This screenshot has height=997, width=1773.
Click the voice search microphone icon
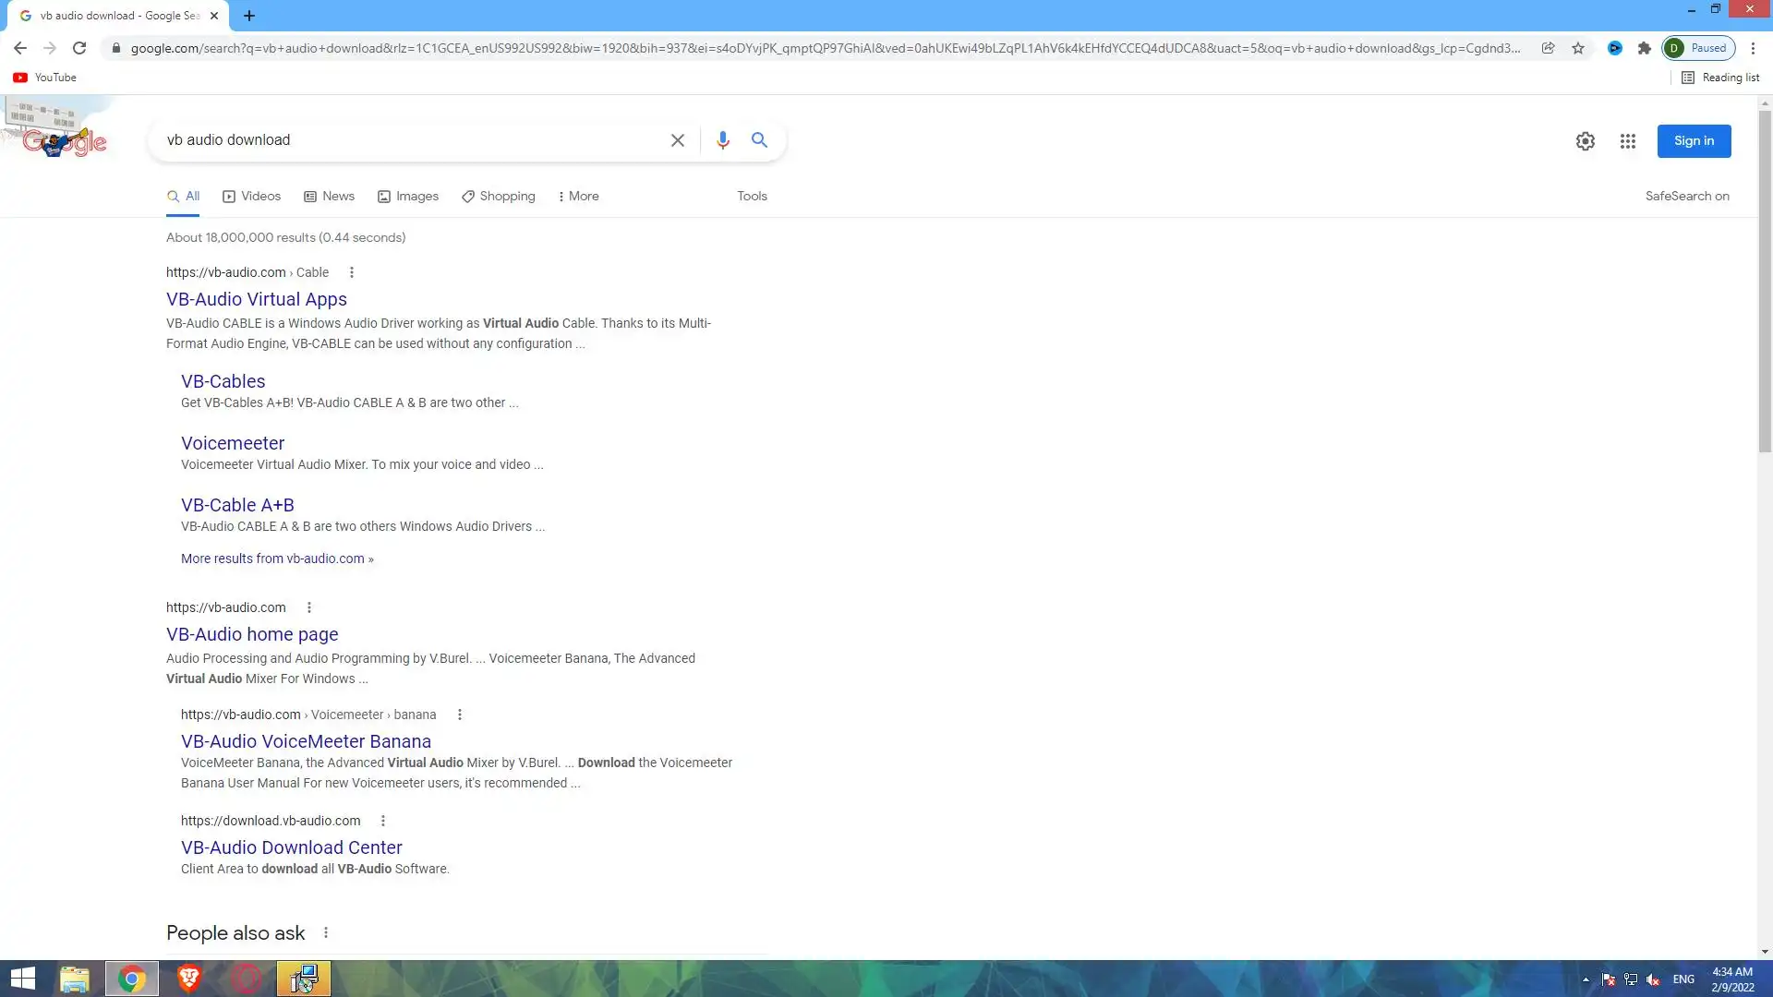pos(722,140)
